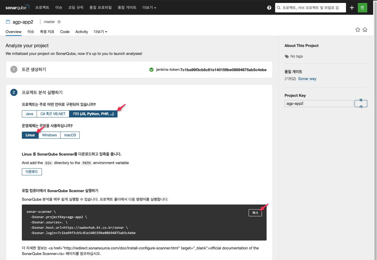Click the -Dsonar.host.url line
This screenshot has height=260, width=377.
[x=79, y=228]
